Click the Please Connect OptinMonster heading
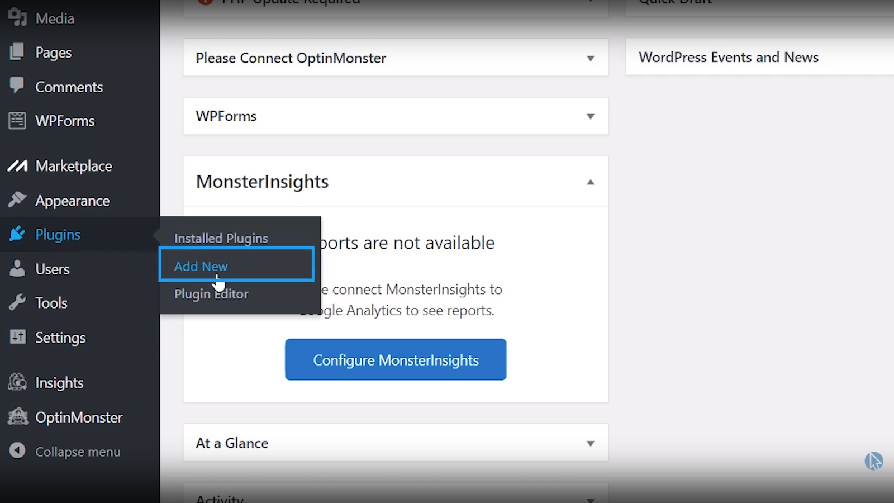 291,58
